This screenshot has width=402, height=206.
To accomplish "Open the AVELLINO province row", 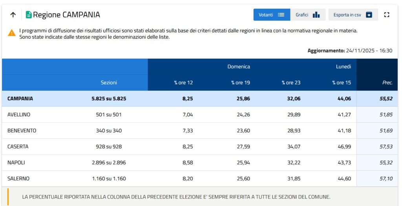I will [x=19, y=115].
